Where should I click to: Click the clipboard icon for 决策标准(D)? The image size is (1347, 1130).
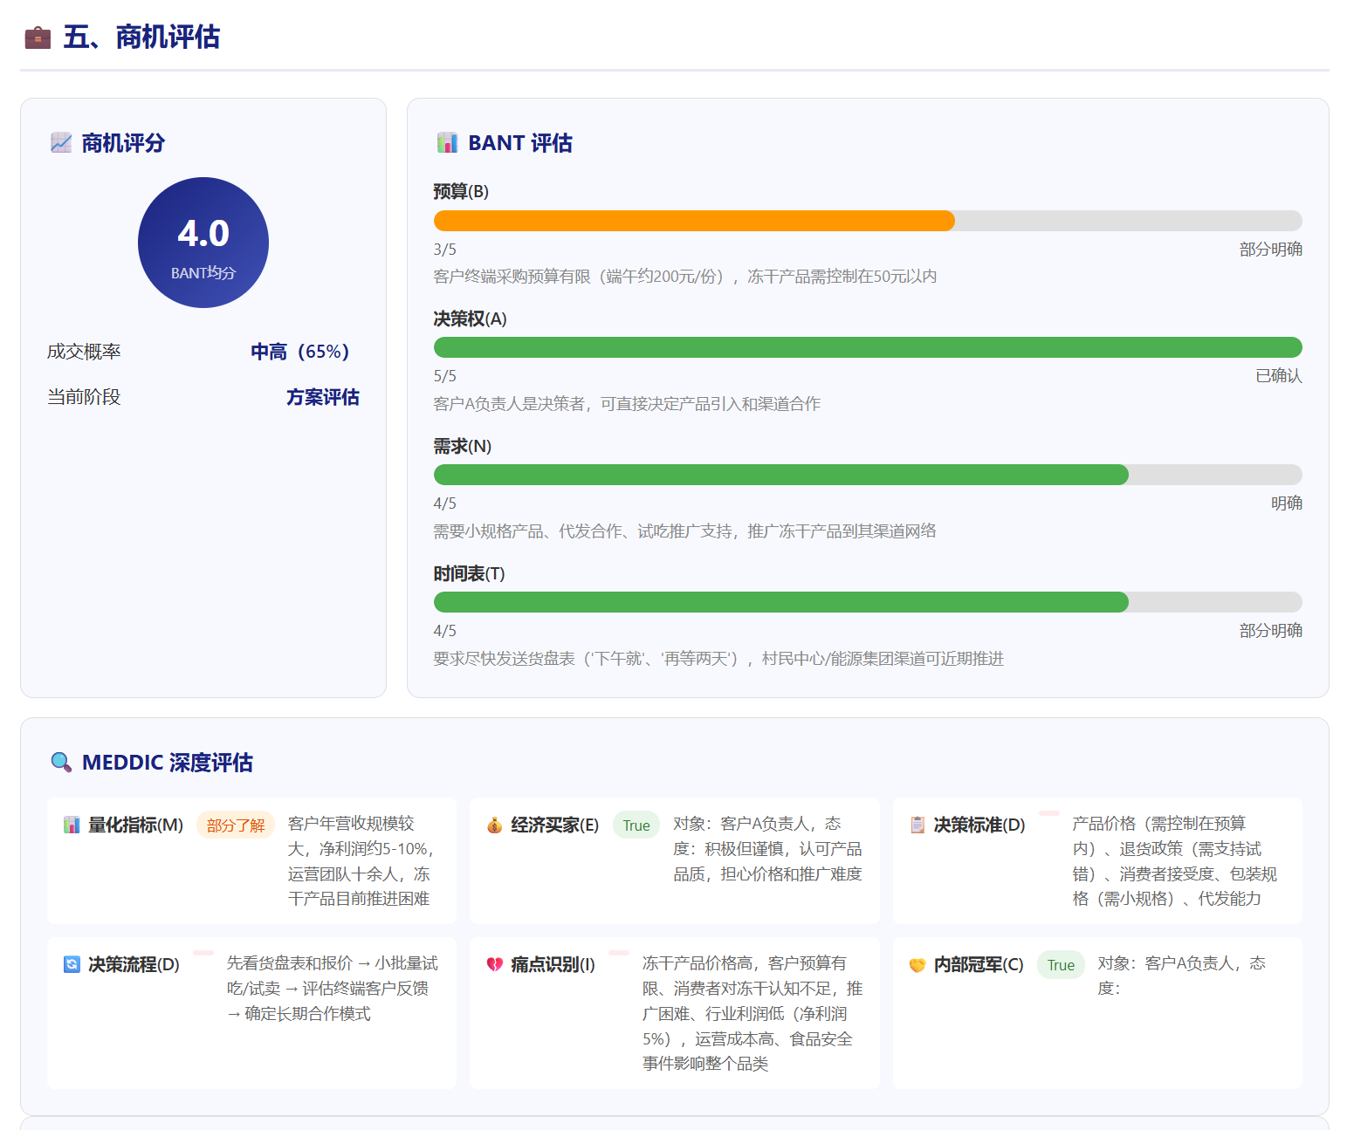pos(917,825)
